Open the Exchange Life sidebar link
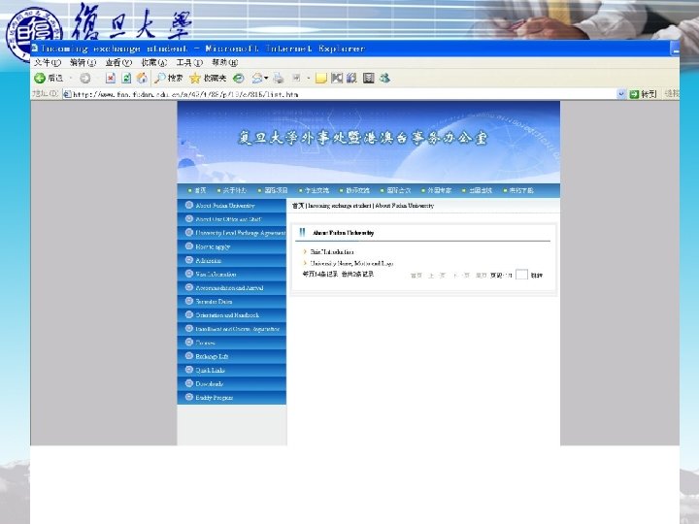Screen dimensions: 699x524 click(212, 356)
